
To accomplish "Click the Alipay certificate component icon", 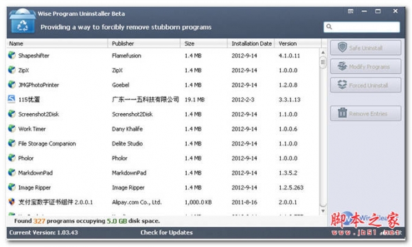I will point(12,202).
